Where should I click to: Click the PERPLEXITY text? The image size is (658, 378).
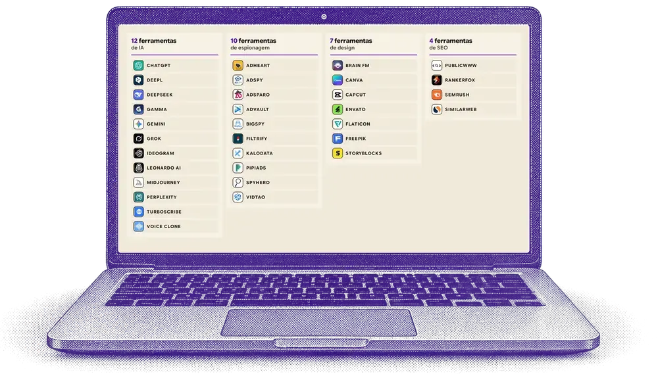pos(162,197)
